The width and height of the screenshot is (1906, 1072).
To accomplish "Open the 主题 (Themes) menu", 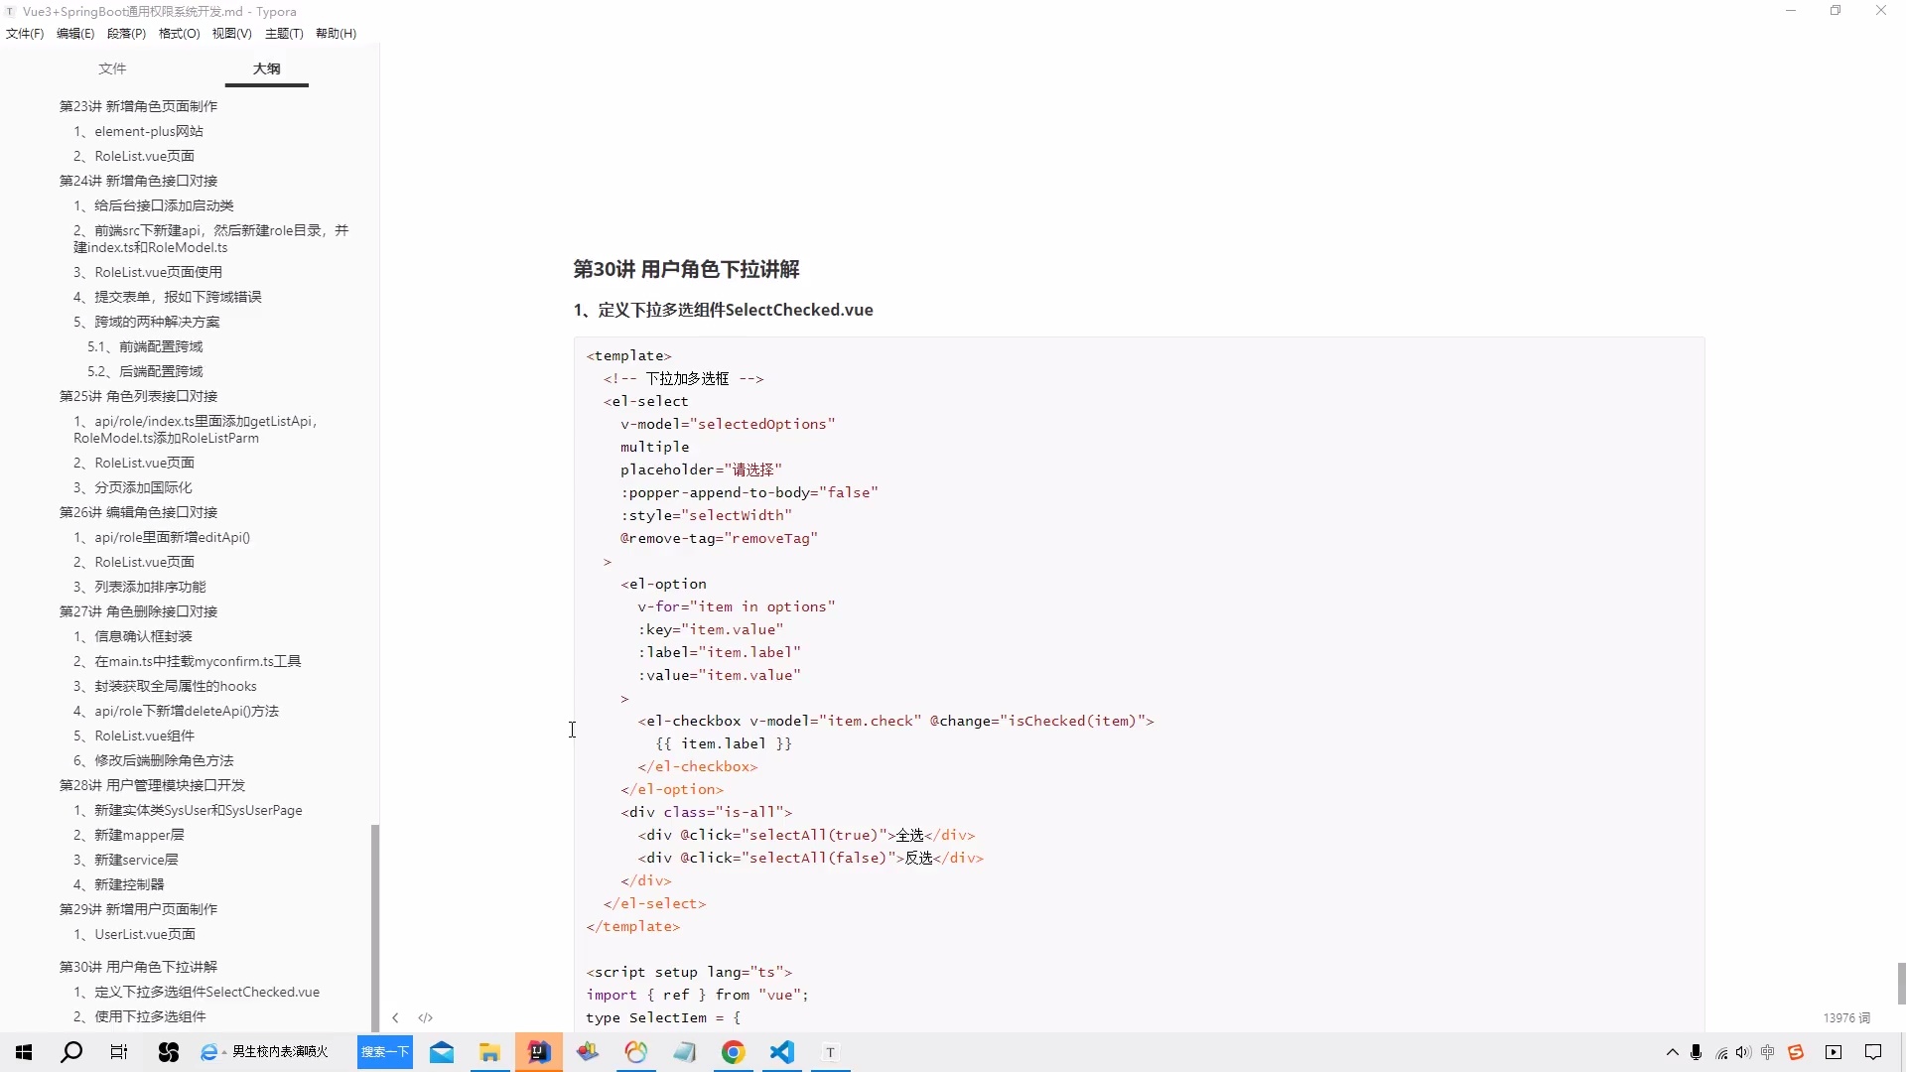I will click(x=284, y=33).
